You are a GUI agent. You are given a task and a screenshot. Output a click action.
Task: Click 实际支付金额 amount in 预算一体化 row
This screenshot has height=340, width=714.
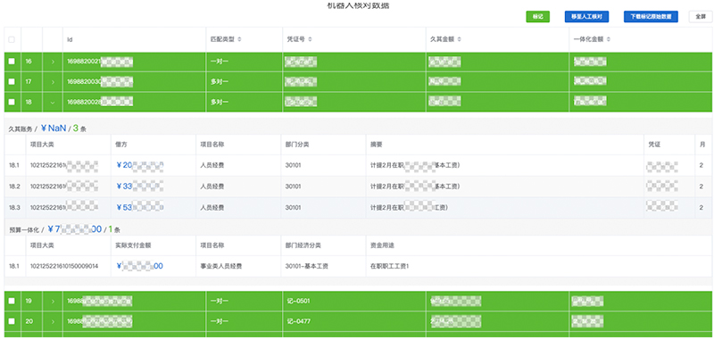(x=139, y=266)
